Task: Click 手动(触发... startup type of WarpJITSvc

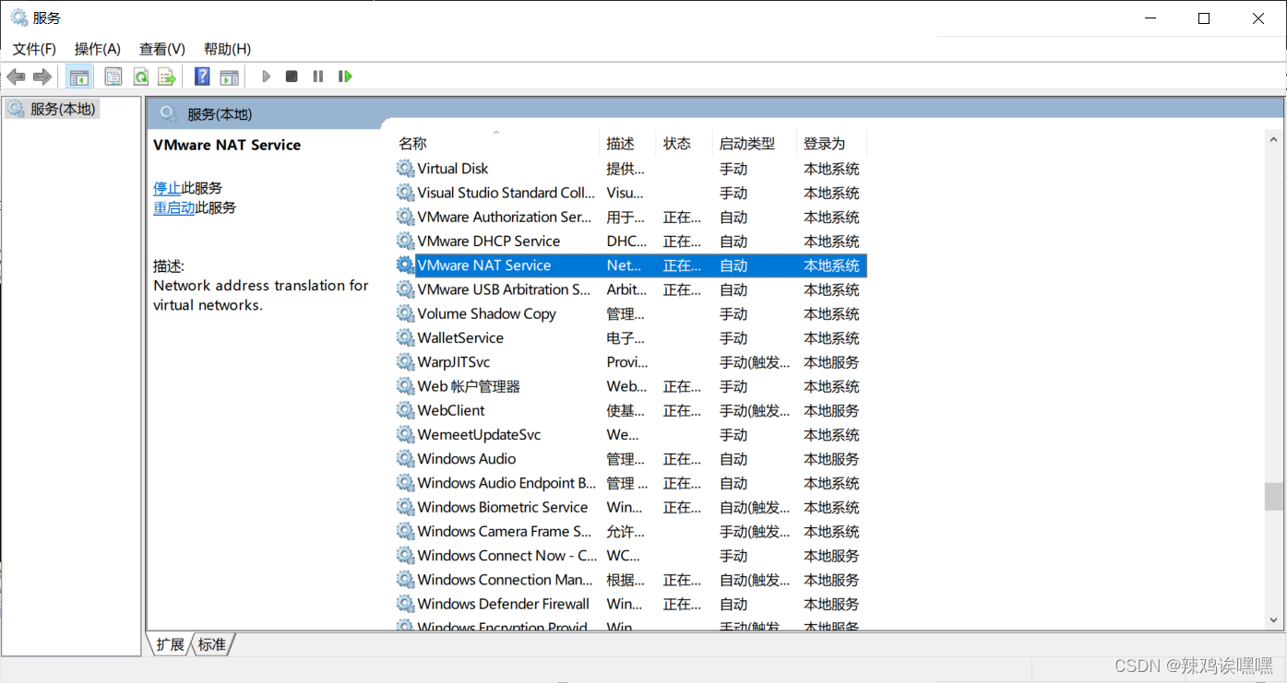Action: pos(755,362)
